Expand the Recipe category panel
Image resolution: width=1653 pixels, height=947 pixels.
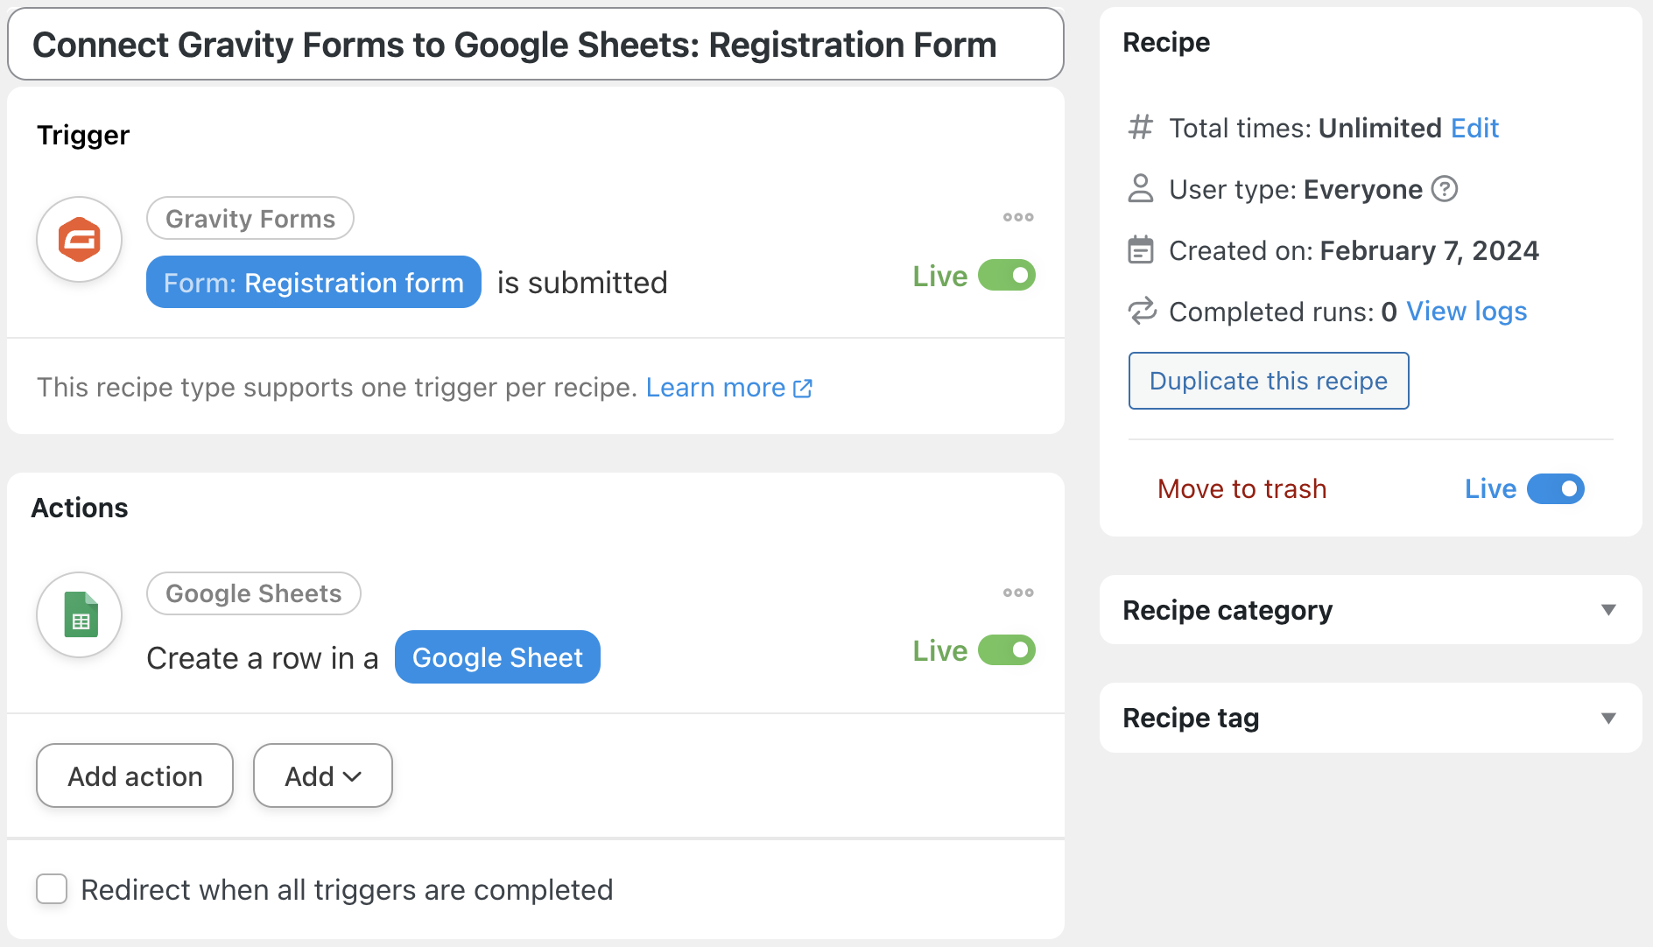pyautogui.click(x=1608, y=610)
